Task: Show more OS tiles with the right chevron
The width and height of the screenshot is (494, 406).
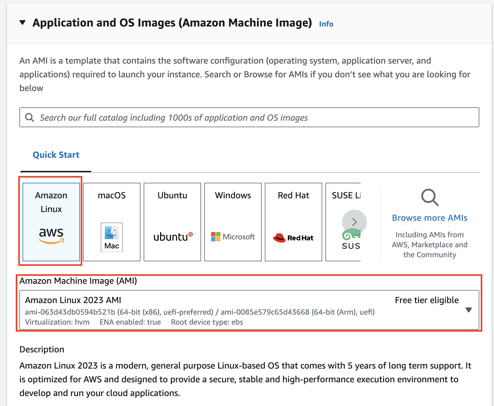Action: click(x=354, y=222)
